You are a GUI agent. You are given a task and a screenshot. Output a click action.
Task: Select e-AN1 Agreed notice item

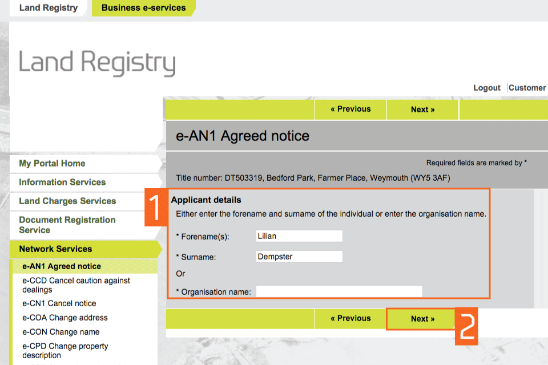point(62,266)
